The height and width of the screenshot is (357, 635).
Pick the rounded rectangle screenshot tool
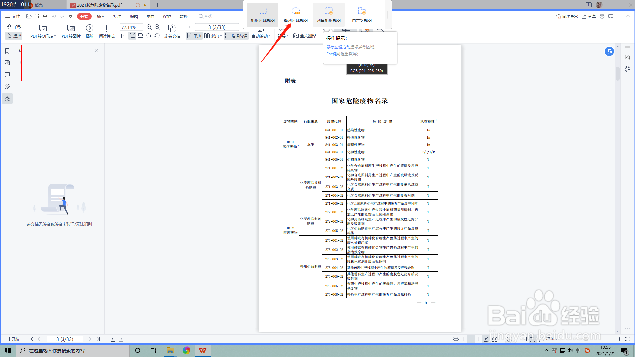click(329, 15)
